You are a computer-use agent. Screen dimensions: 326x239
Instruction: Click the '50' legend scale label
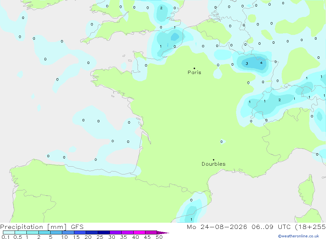tap(159, 237)
